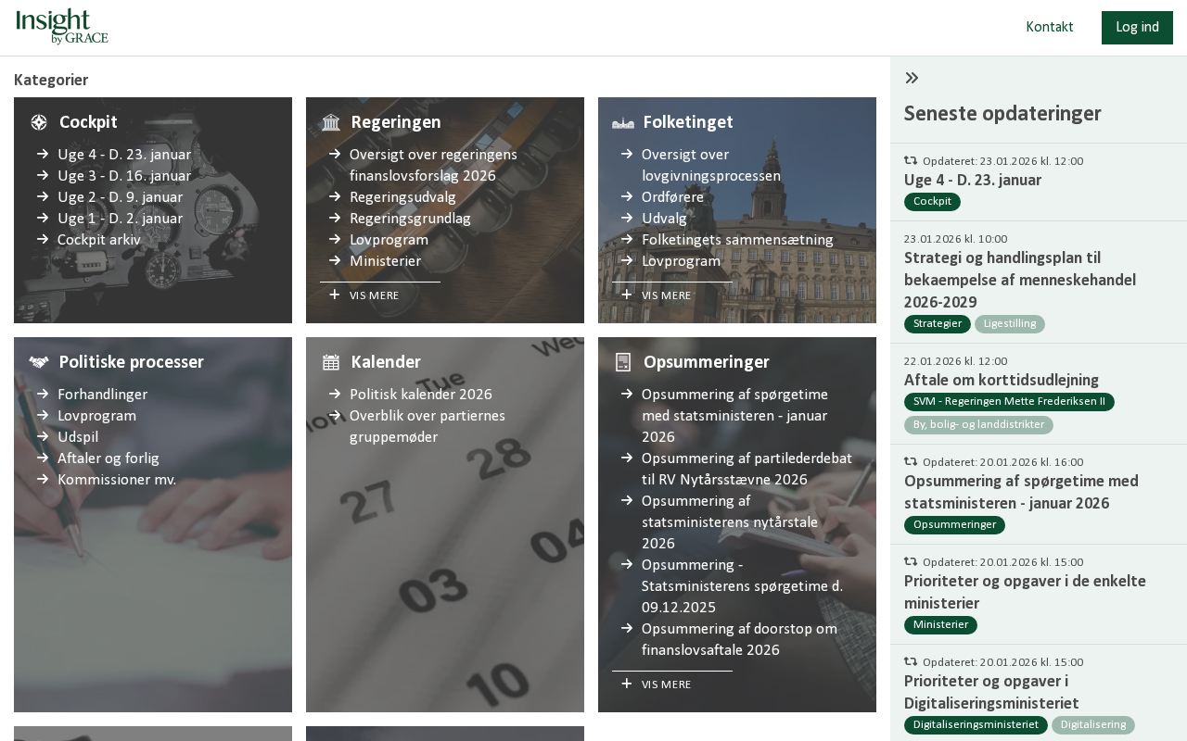The width and height of the screenshot is (1187, 741).
Task: Open Udspil link
Action: coord(78,437)
